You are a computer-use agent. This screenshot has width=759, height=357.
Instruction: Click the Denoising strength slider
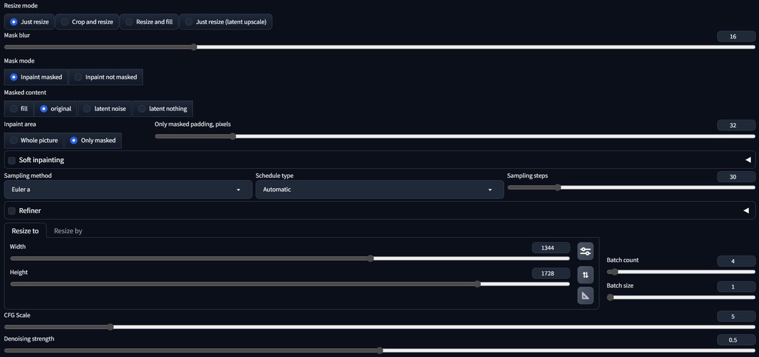point(379,351)
